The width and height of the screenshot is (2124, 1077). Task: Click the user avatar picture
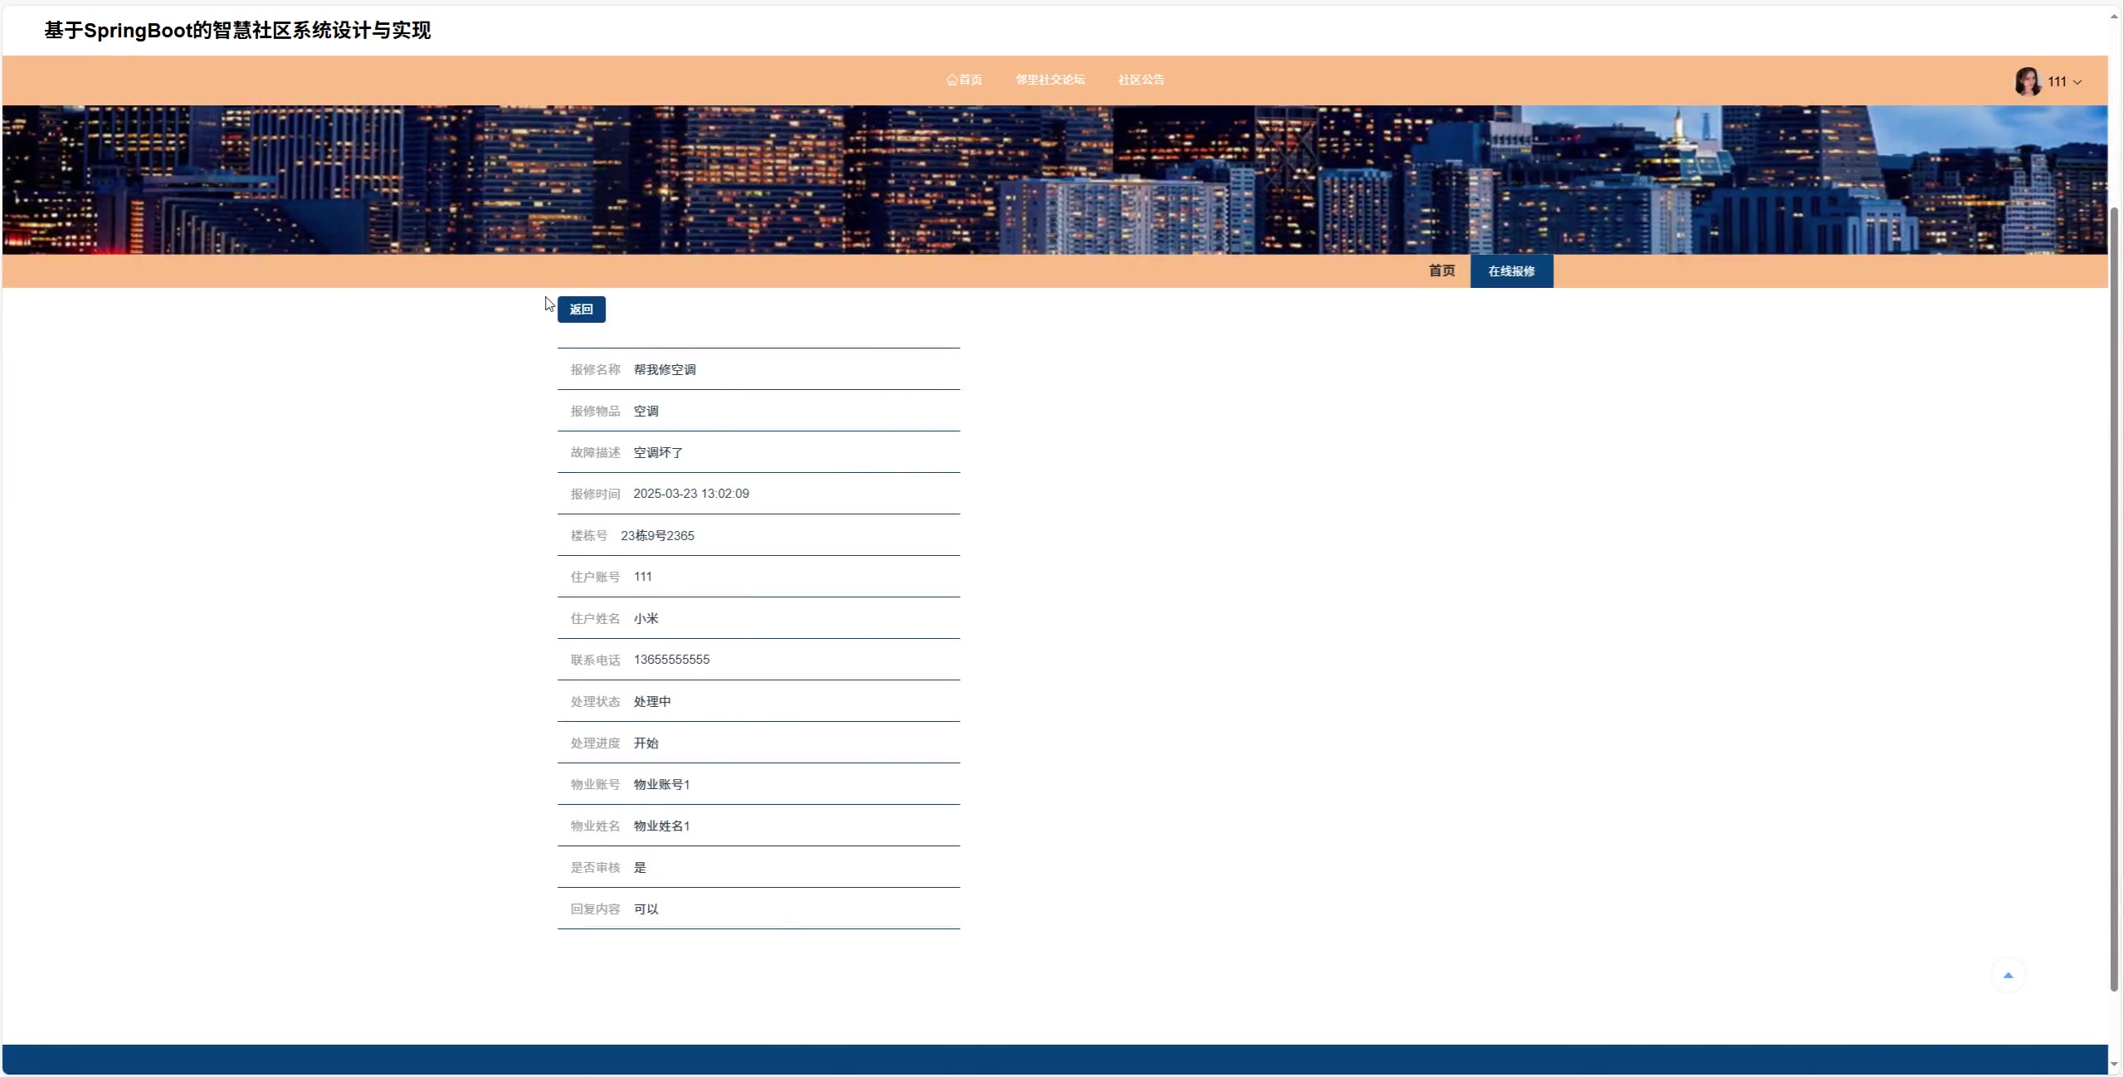[2028, 81]
